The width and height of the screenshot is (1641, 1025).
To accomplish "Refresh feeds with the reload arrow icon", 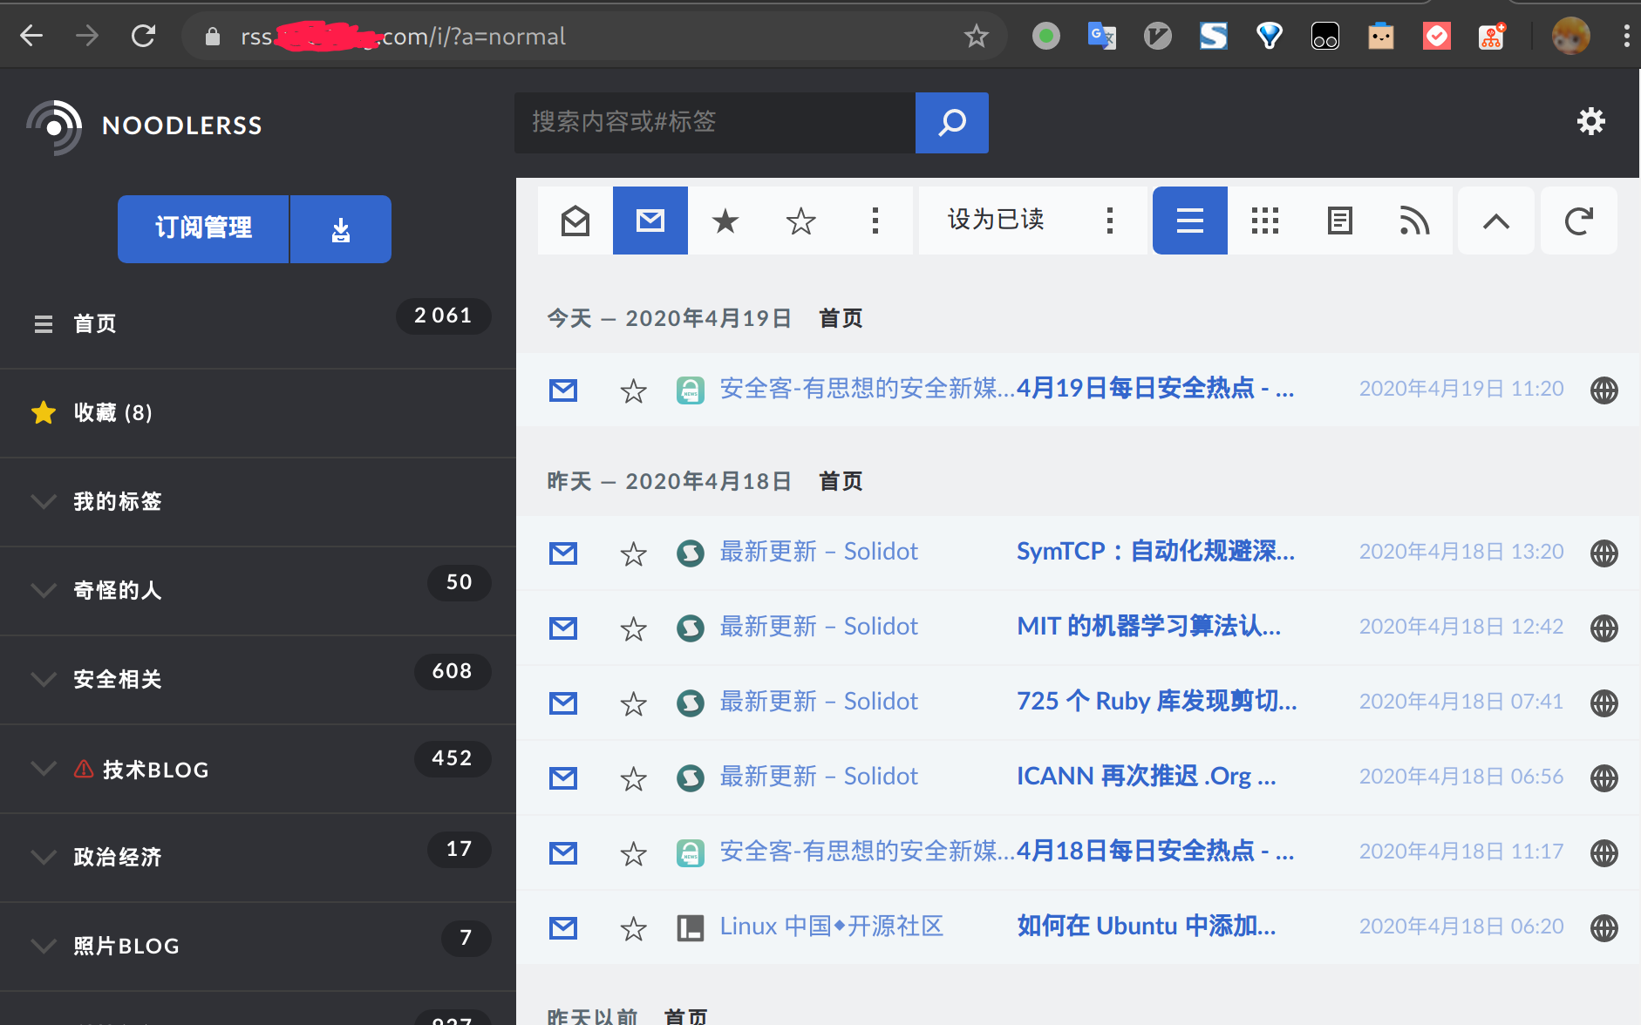I will 1578,221.
